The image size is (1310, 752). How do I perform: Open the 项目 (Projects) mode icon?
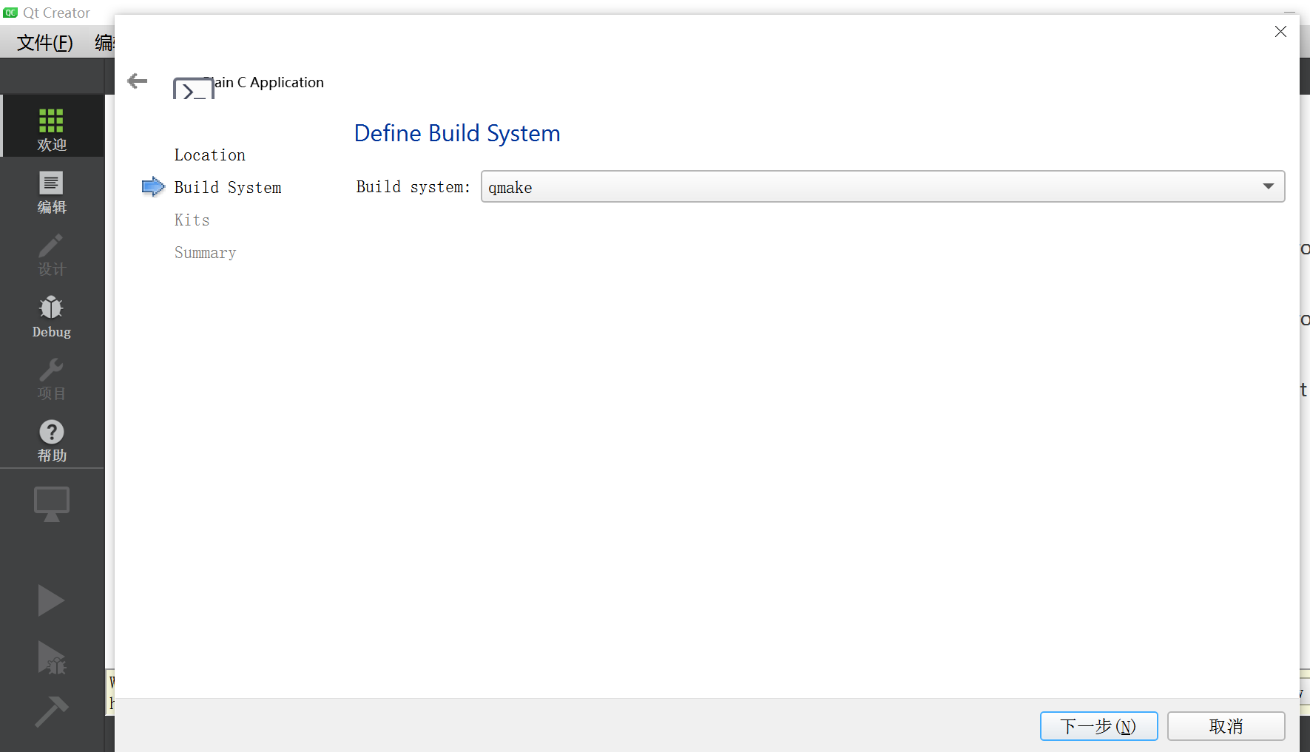pyautogui.click(x=51, y=379)
